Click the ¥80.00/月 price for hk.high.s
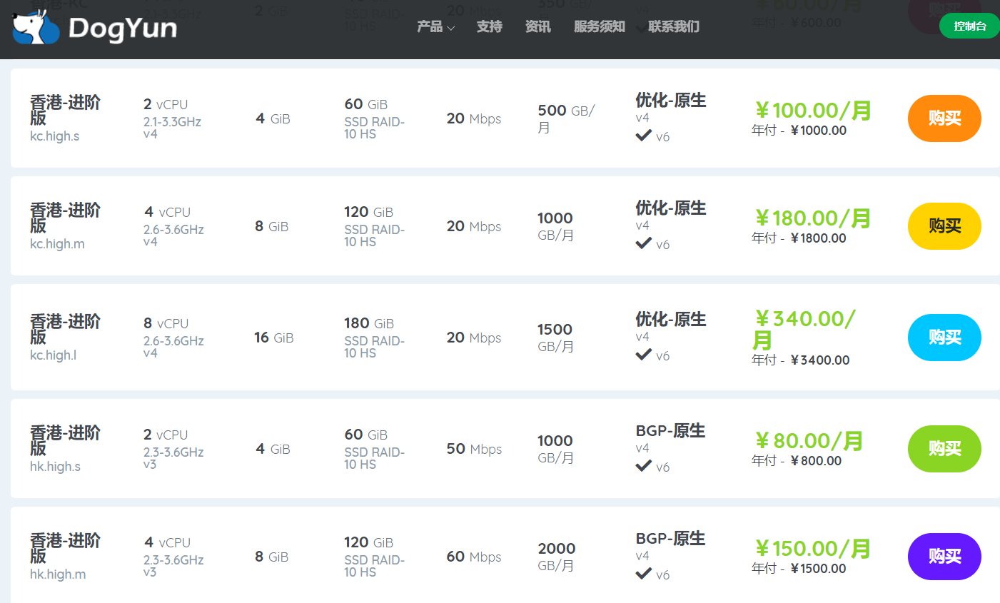Viewport: 1000px width, 603px height. [809, 441]
